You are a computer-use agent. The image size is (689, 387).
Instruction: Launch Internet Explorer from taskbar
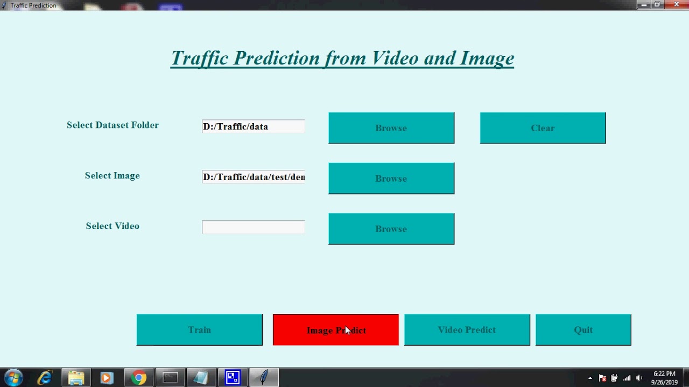(45, 378)
